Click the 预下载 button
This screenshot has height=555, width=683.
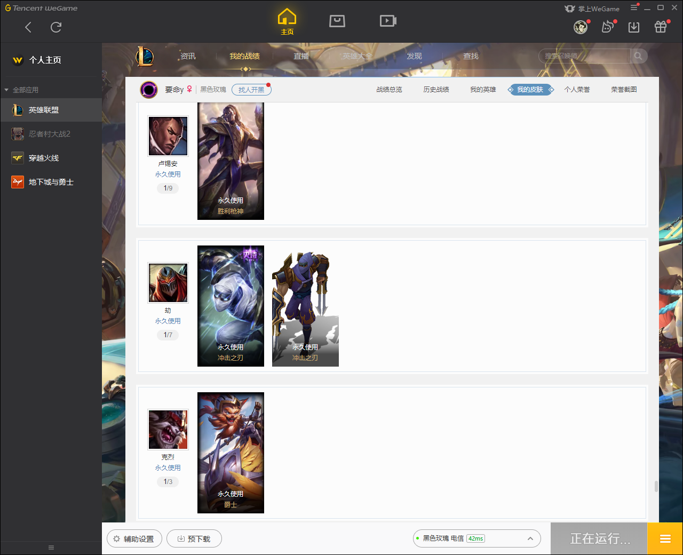coord(194,539)
